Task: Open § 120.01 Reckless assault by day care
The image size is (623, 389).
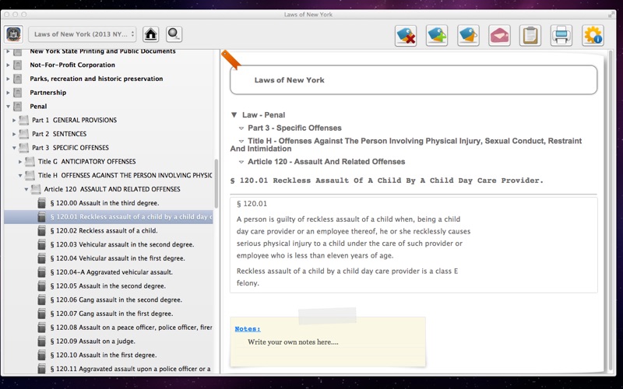Action: tap(108, 217)
